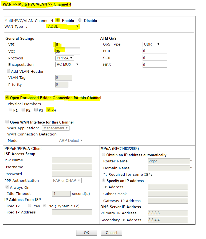Uncheck Open Port-based Bridge Connection checkbox
Image resolution: width=206 pixels, height=239 pixels.
[7, 97]
